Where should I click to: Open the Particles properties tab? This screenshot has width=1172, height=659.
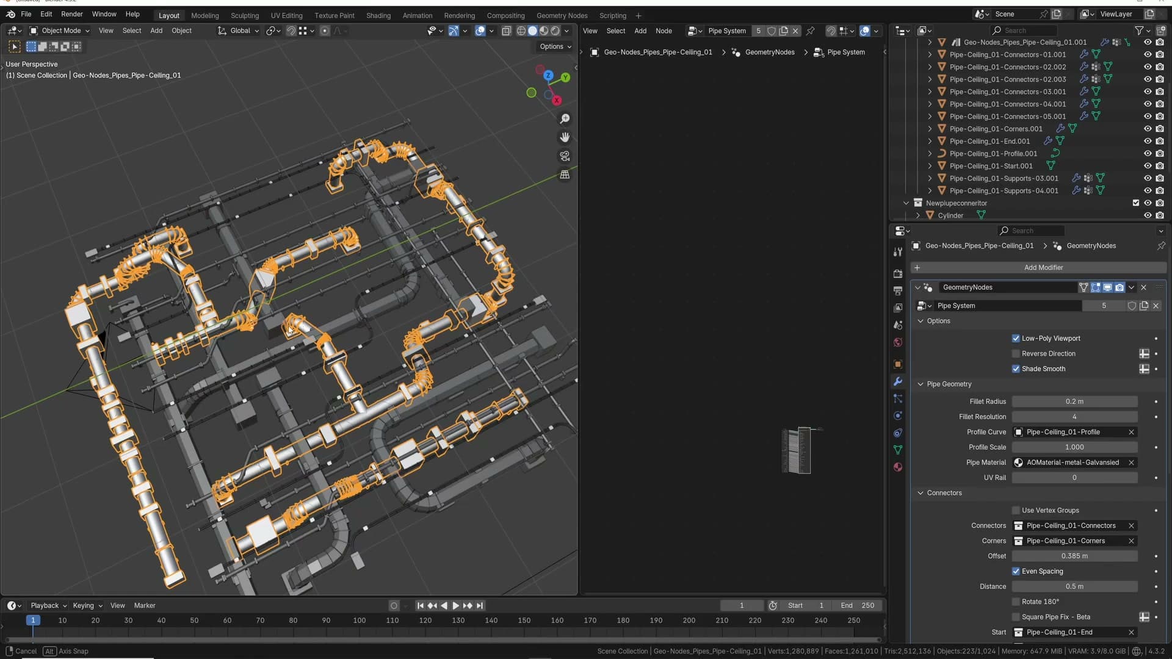click(897, 398)
